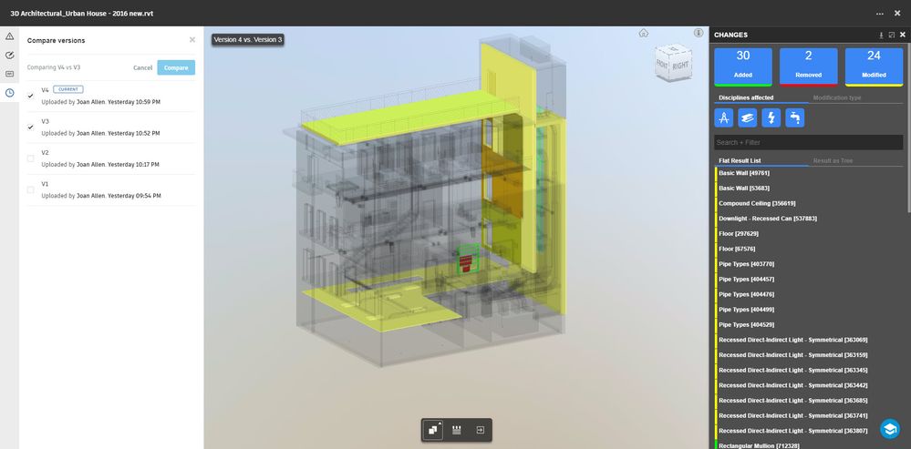The image size is (911, 449).
Task: Select the Flat Result List tab
Action: [740, 160]
